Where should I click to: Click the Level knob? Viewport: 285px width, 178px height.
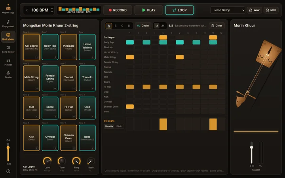47,161
